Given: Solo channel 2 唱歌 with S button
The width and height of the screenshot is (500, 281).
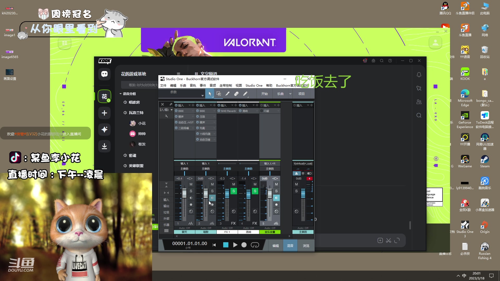Looking at the screenshot, I should pos(212,191).
